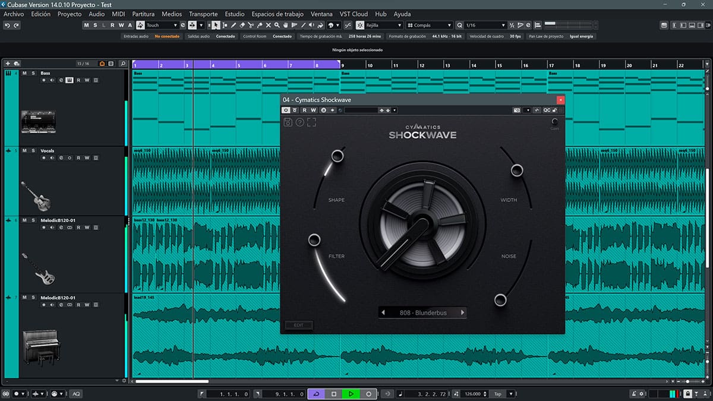Viewport: 713px width, 401px height.
Task: Open the Transporte menu
Action: [x=203, y=14]
